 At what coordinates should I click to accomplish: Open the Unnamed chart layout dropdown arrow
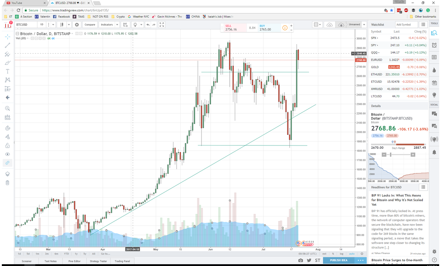[x=364, y=25]
